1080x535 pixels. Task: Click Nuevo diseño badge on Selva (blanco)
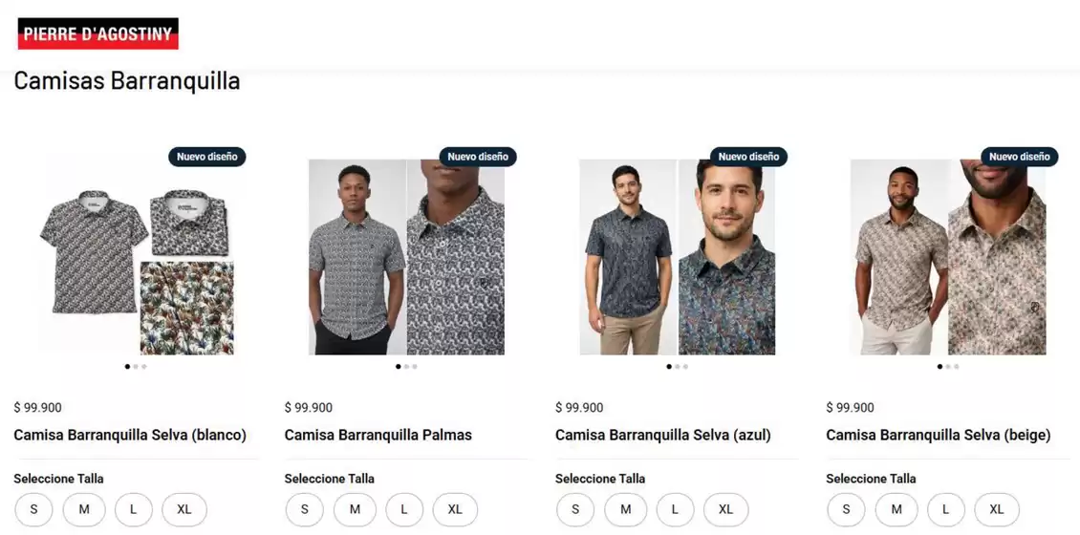click(206, 157)
